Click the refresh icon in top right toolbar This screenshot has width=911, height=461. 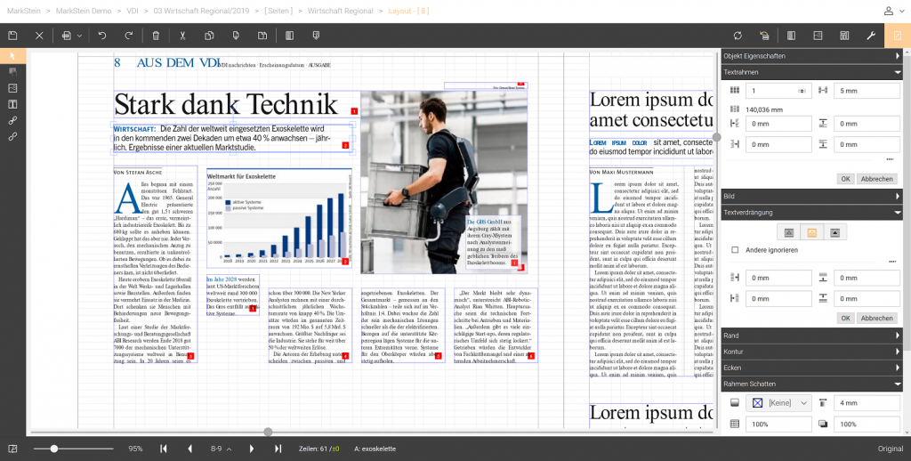coord(738,36)
